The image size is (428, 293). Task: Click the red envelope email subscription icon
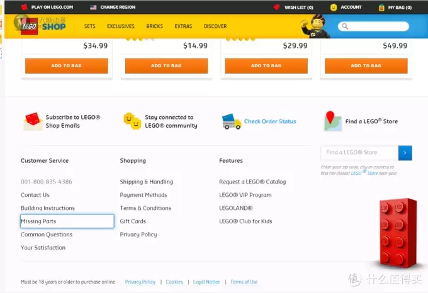(x=33, y=121)
